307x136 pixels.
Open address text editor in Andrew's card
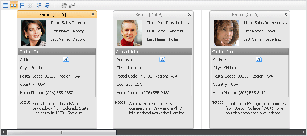(162, 60)
